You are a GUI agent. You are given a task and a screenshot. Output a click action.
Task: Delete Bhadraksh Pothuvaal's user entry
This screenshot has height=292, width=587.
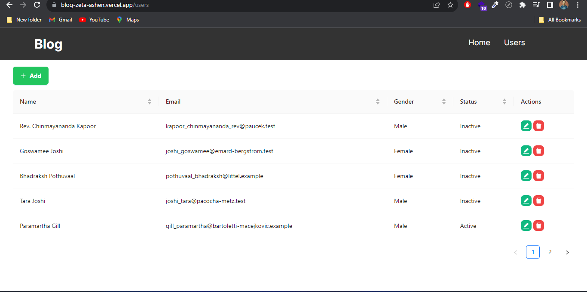tap(538, 175)
